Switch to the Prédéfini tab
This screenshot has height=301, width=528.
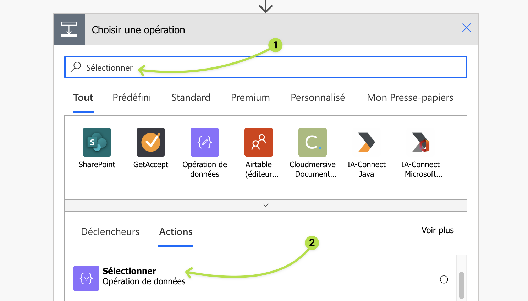[x=132, y=98]
